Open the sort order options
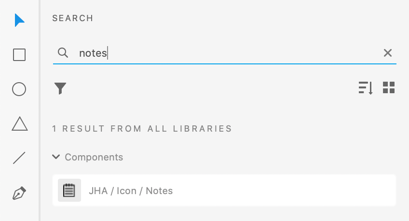This screenshot has height=221, width=409. (366, 88)
